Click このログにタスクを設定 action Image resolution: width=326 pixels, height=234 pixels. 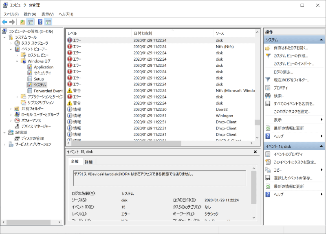(292, 112)
